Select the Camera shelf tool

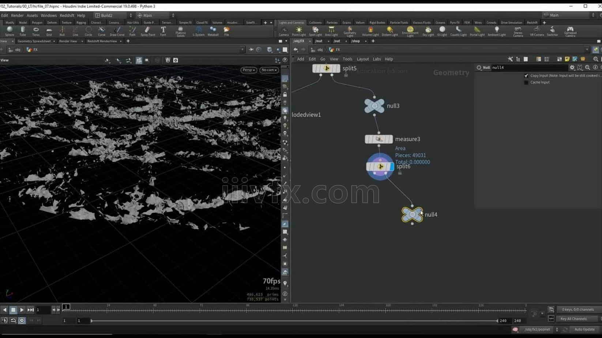click(x=283, y=31)
